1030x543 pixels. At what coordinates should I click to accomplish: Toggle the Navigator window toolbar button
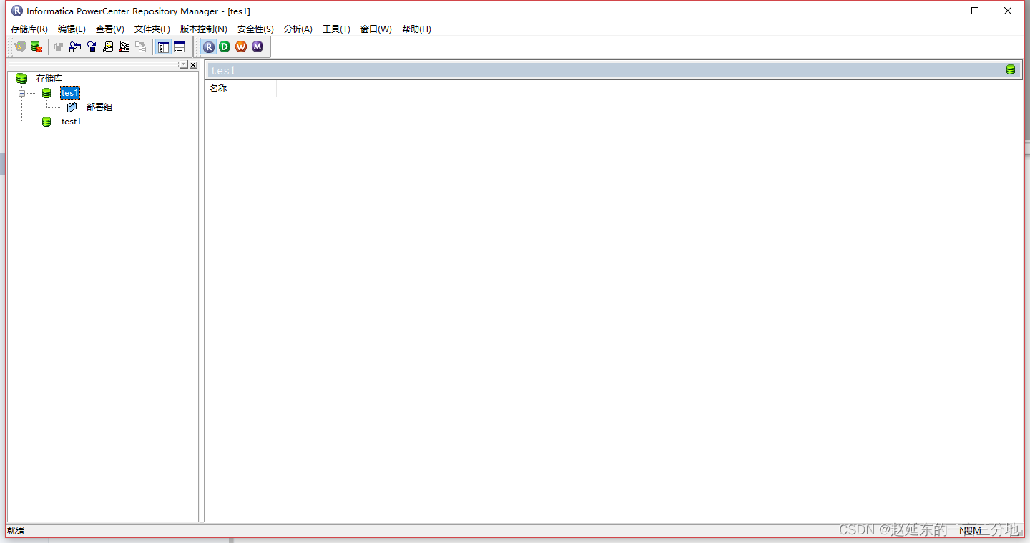(163, 47)
